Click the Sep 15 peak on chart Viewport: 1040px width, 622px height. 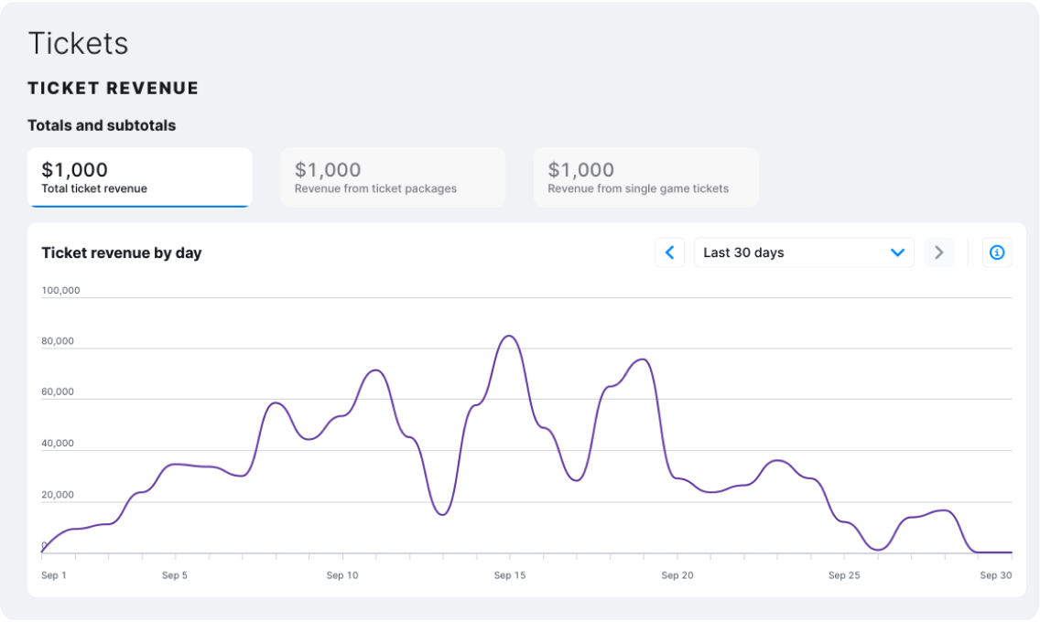[x=509, y=337]
